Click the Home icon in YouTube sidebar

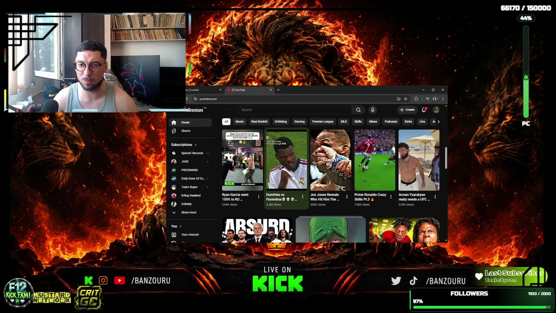[174, 122]
